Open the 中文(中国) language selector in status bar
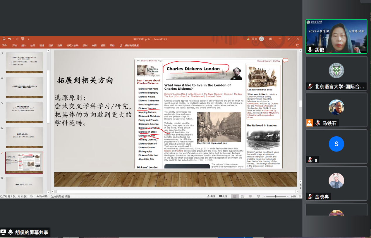 pyautogui.click(x=42, y=197)
